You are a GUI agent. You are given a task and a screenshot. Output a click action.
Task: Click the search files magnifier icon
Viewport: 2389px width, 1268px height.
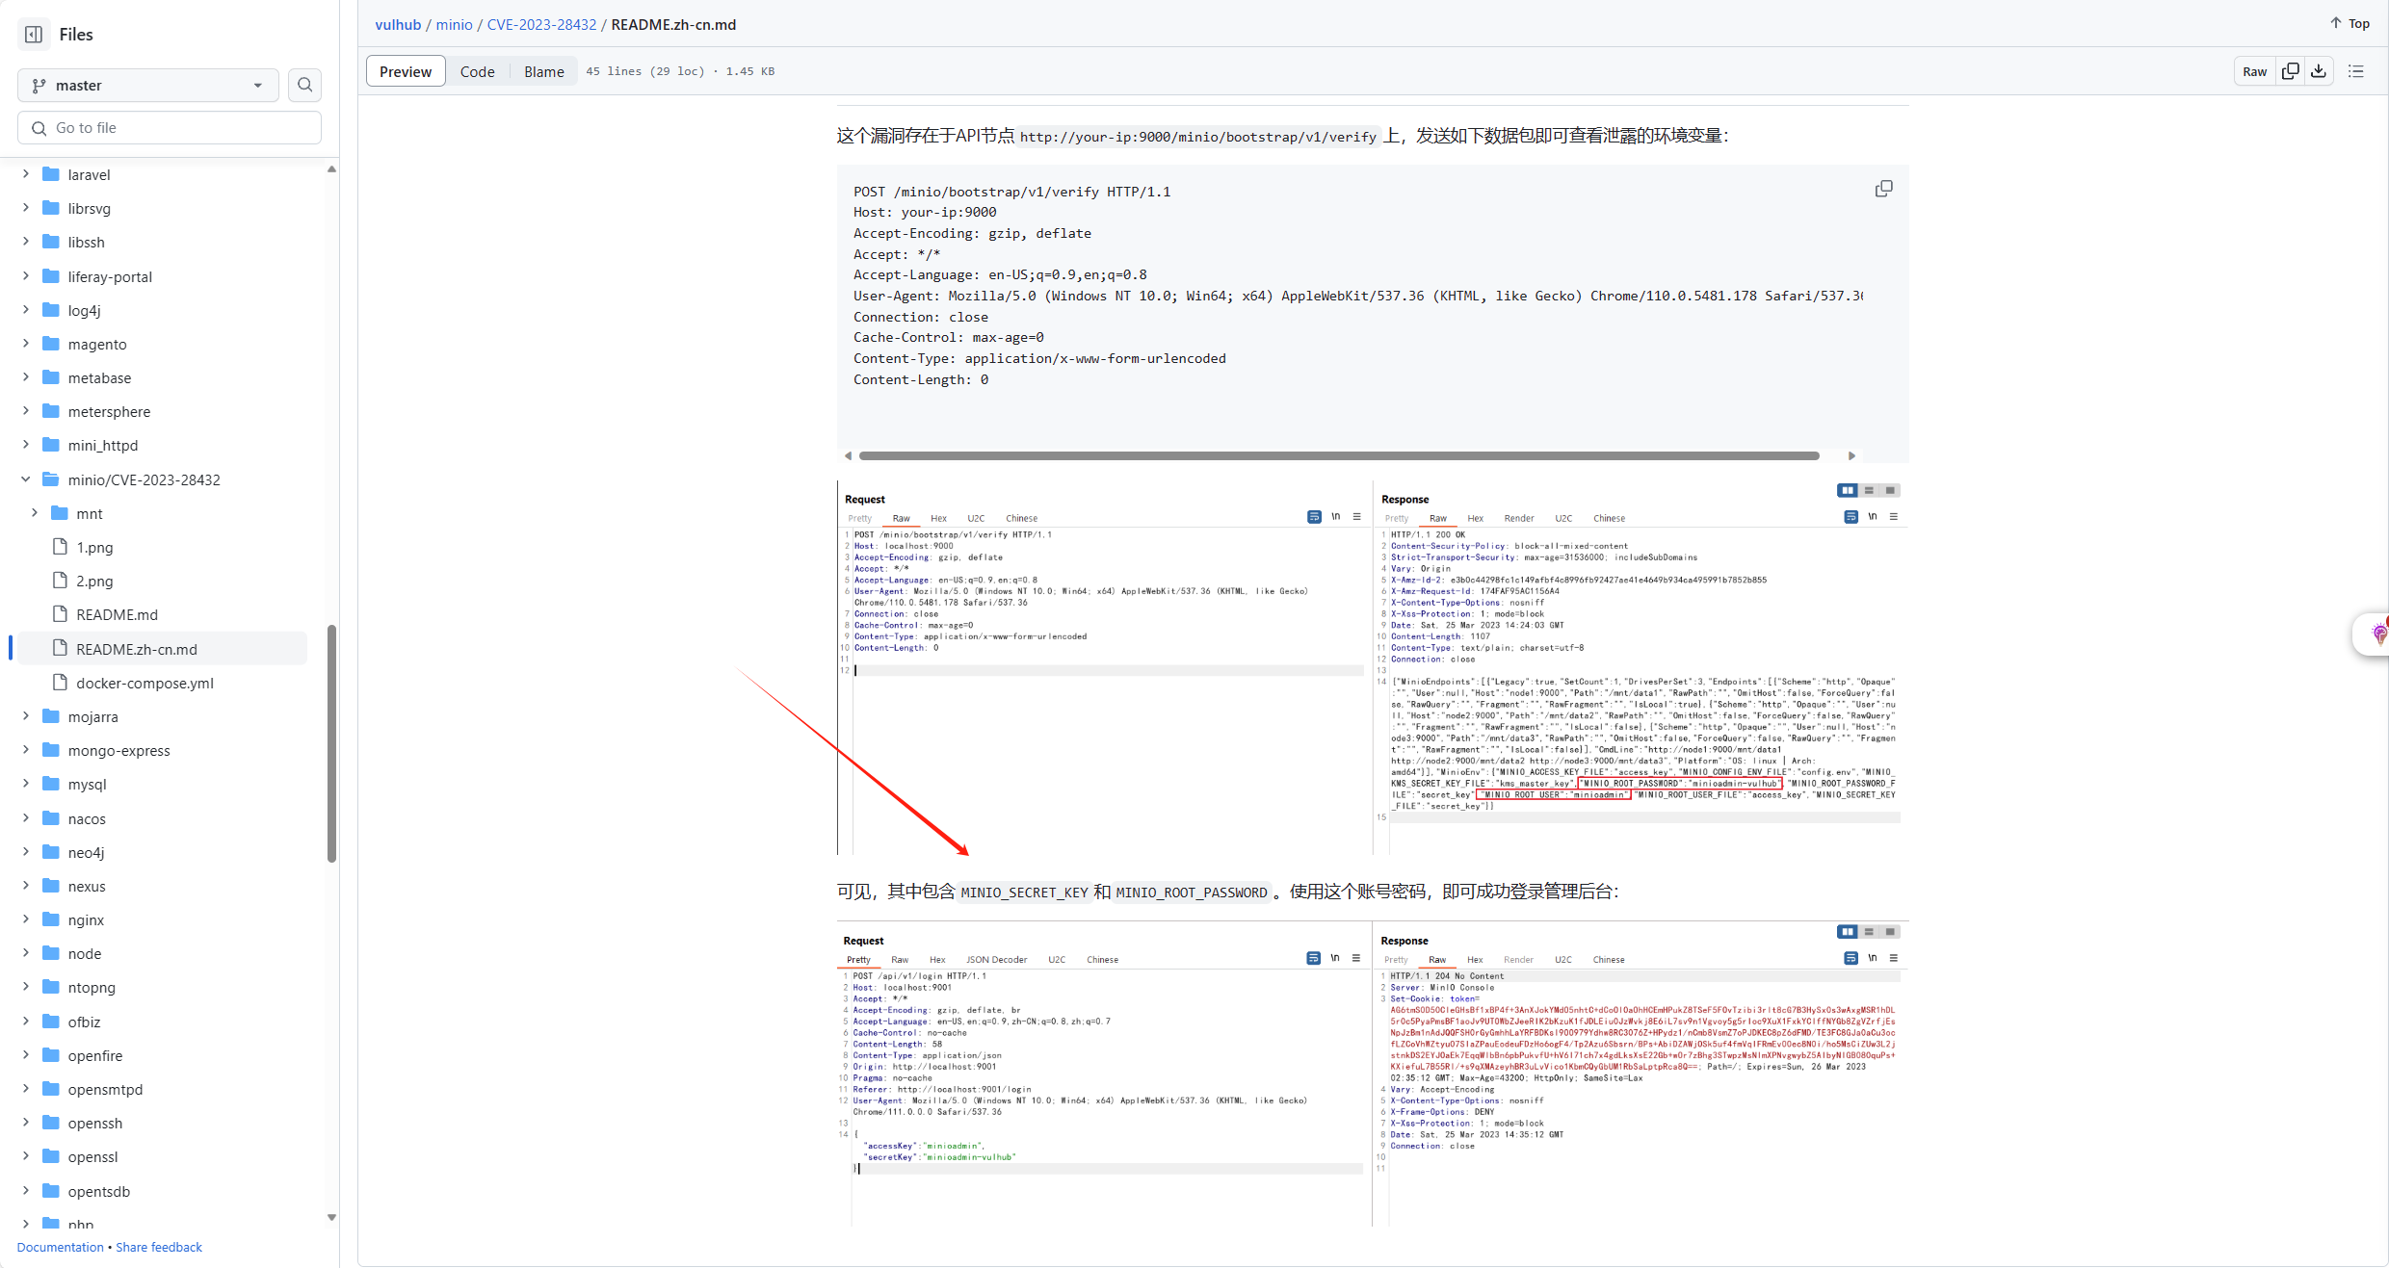tap(304, 85)
